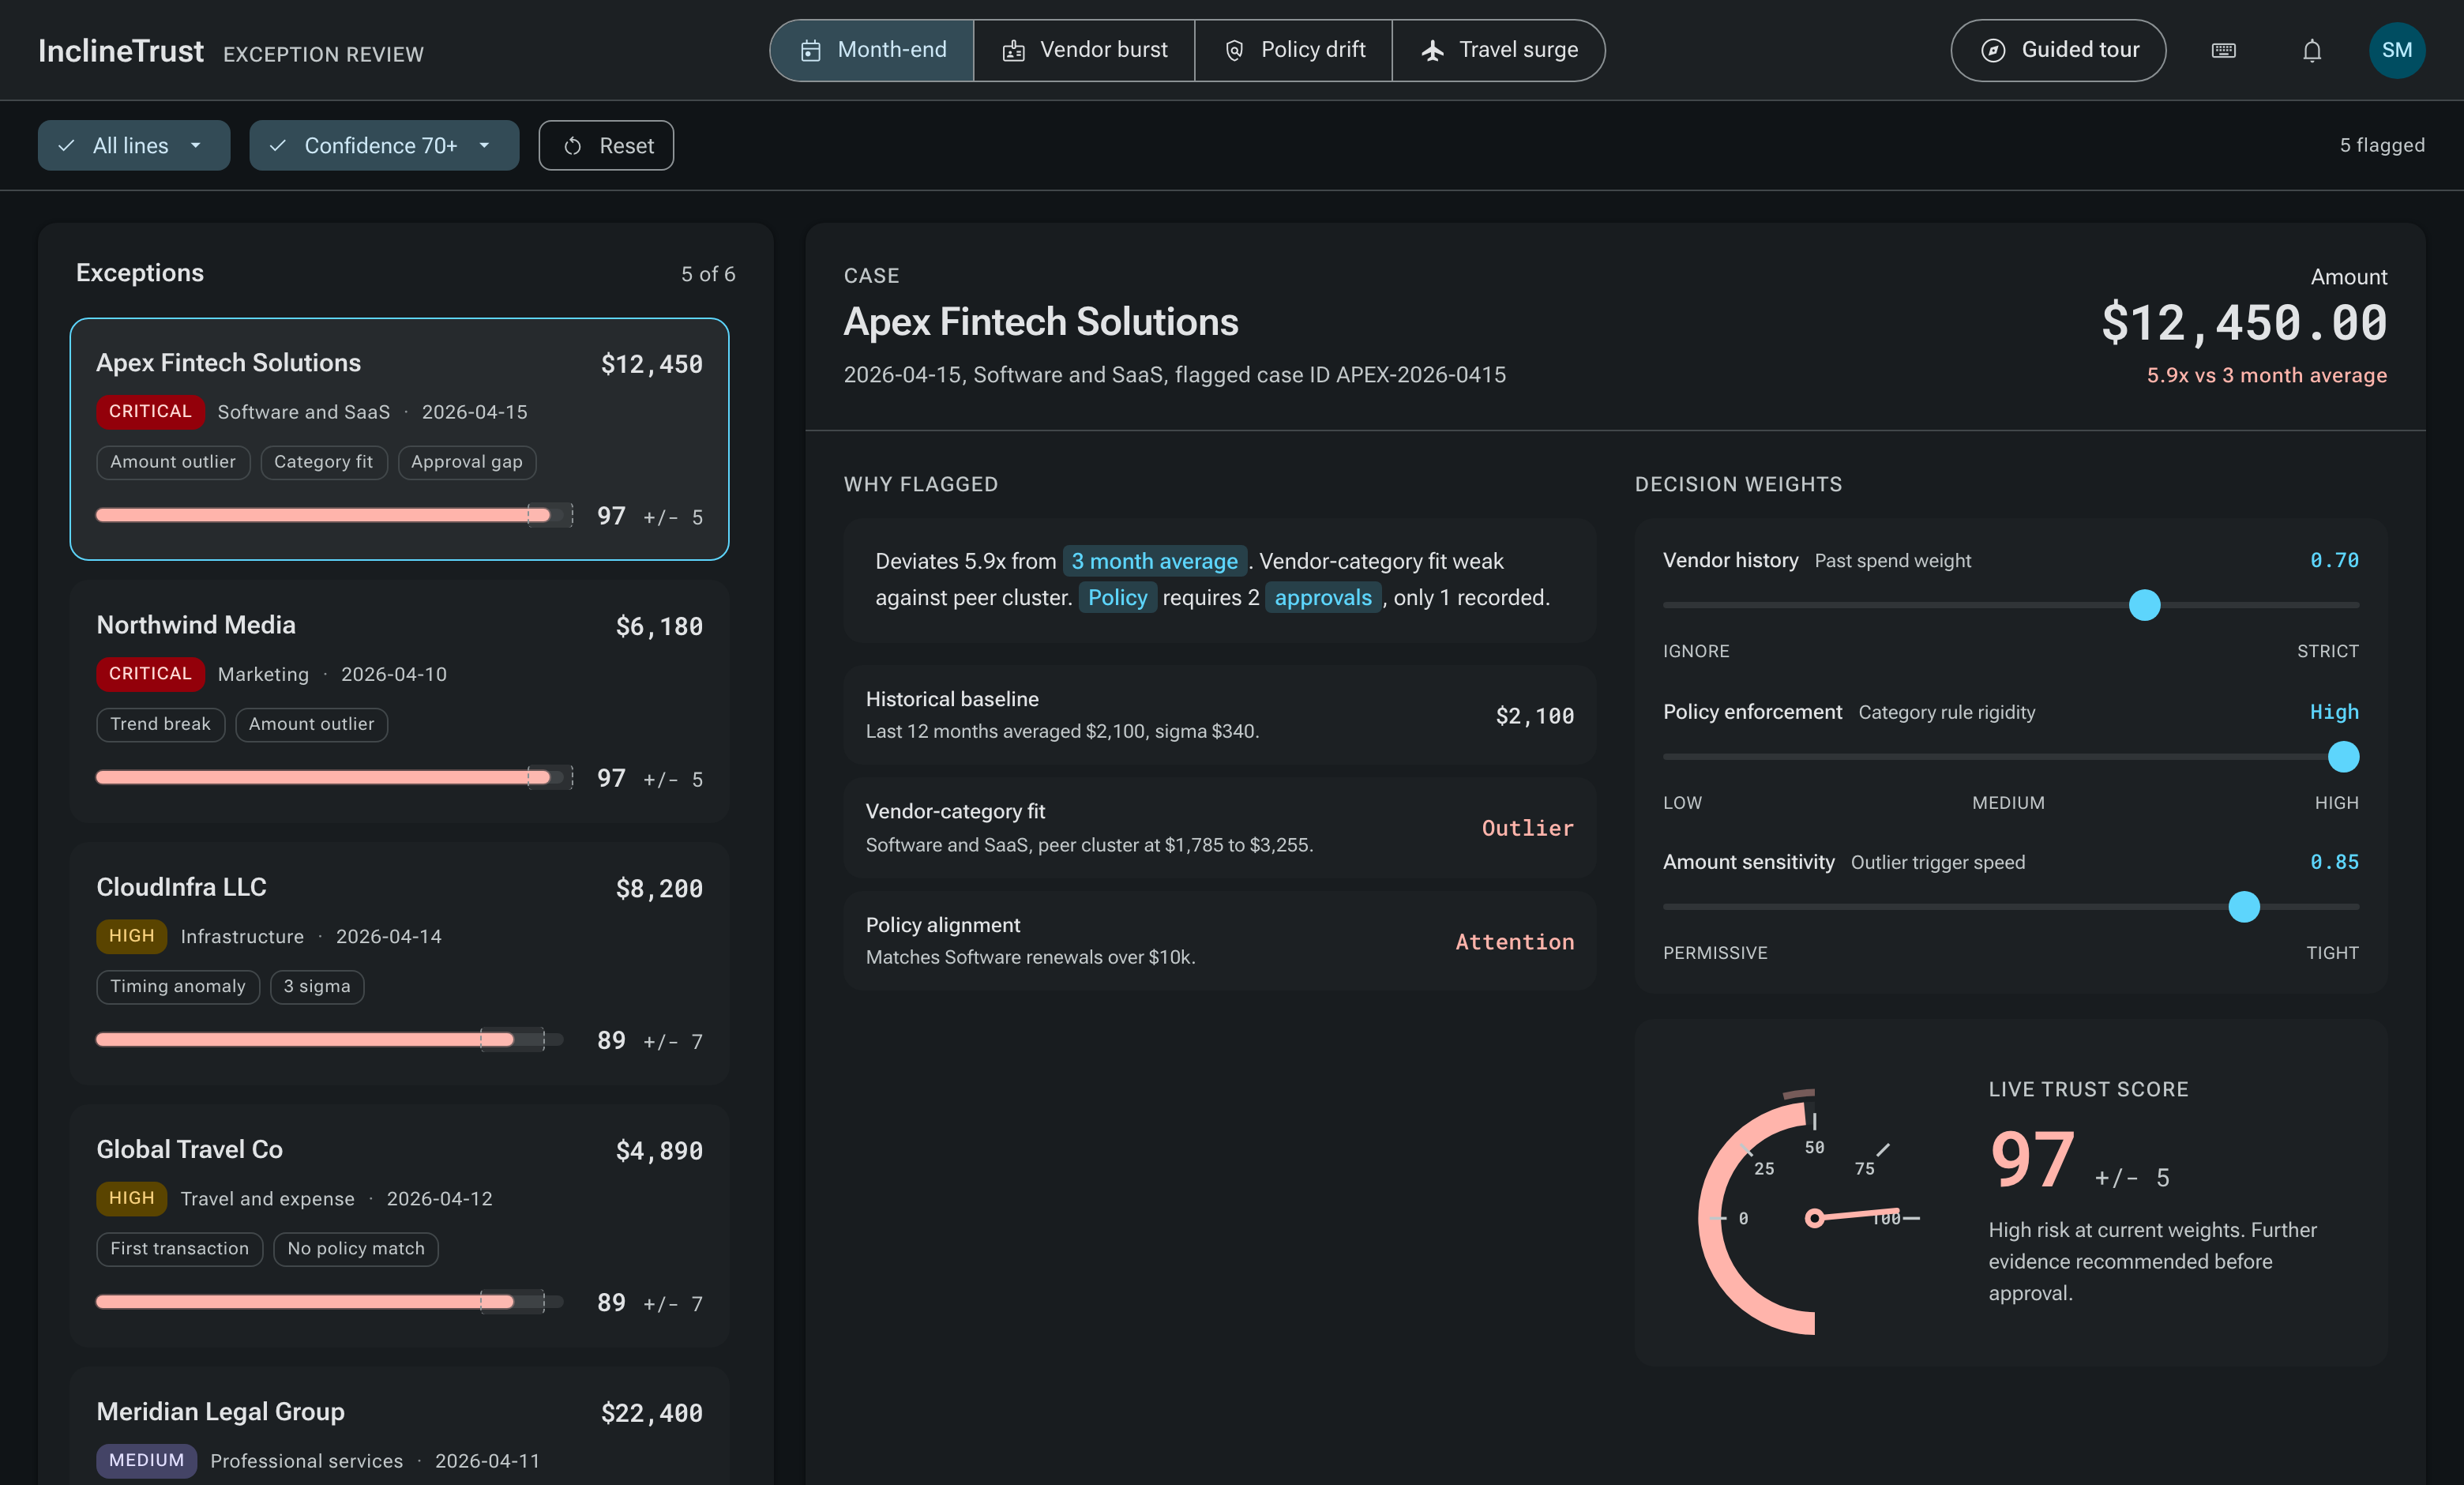Click the First transaction tag
Viewport: 2464px width, 1485px height.
179,1248
